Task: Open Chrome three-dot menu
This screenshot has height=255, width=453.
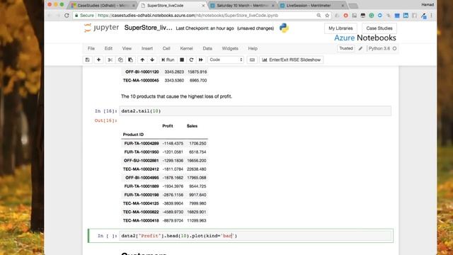Action: (x=431, y=16)
